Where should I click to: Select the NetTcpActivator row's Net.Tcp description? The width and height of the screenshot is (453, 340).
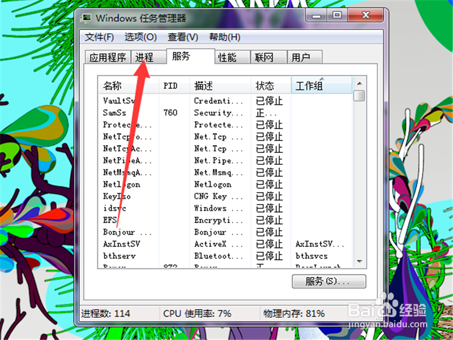click(218, 148)
